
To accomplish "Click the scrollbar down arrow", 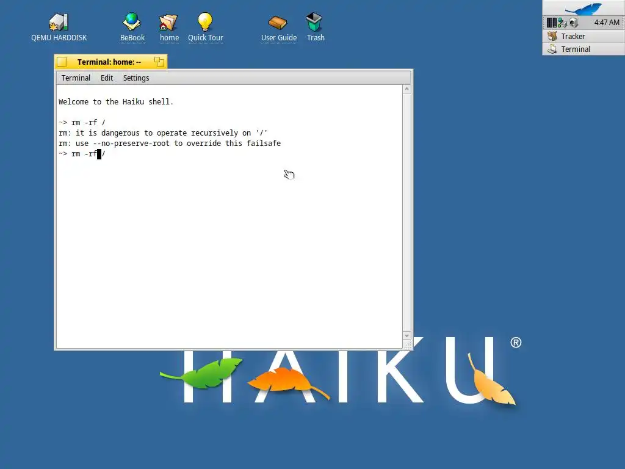I will 407,336.
